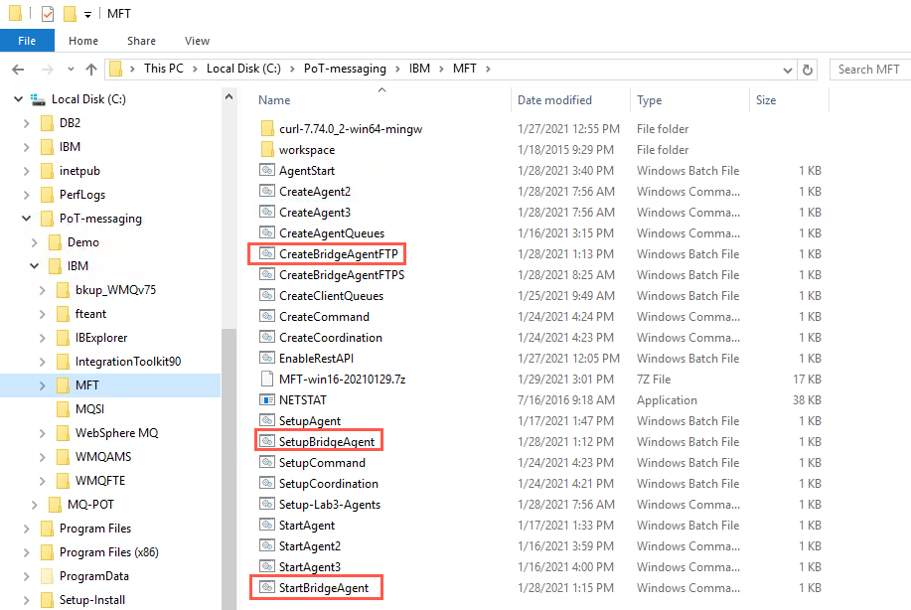Select the CreateClientQueues file icon
Screen dimensions: 911x610
coord(266,296)
